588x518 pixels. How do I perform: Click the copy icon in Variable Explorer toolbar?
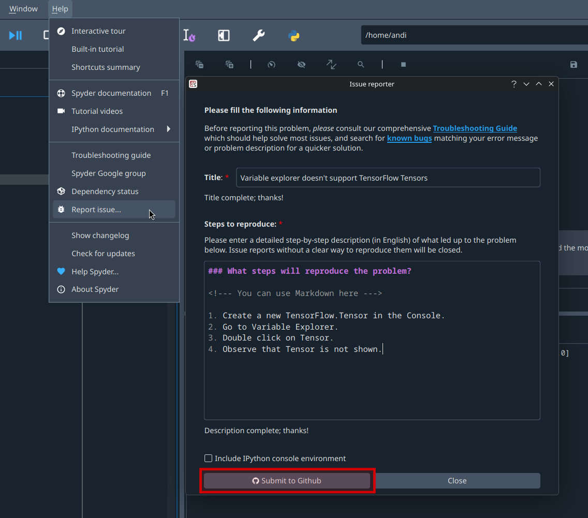pos(199,65)
